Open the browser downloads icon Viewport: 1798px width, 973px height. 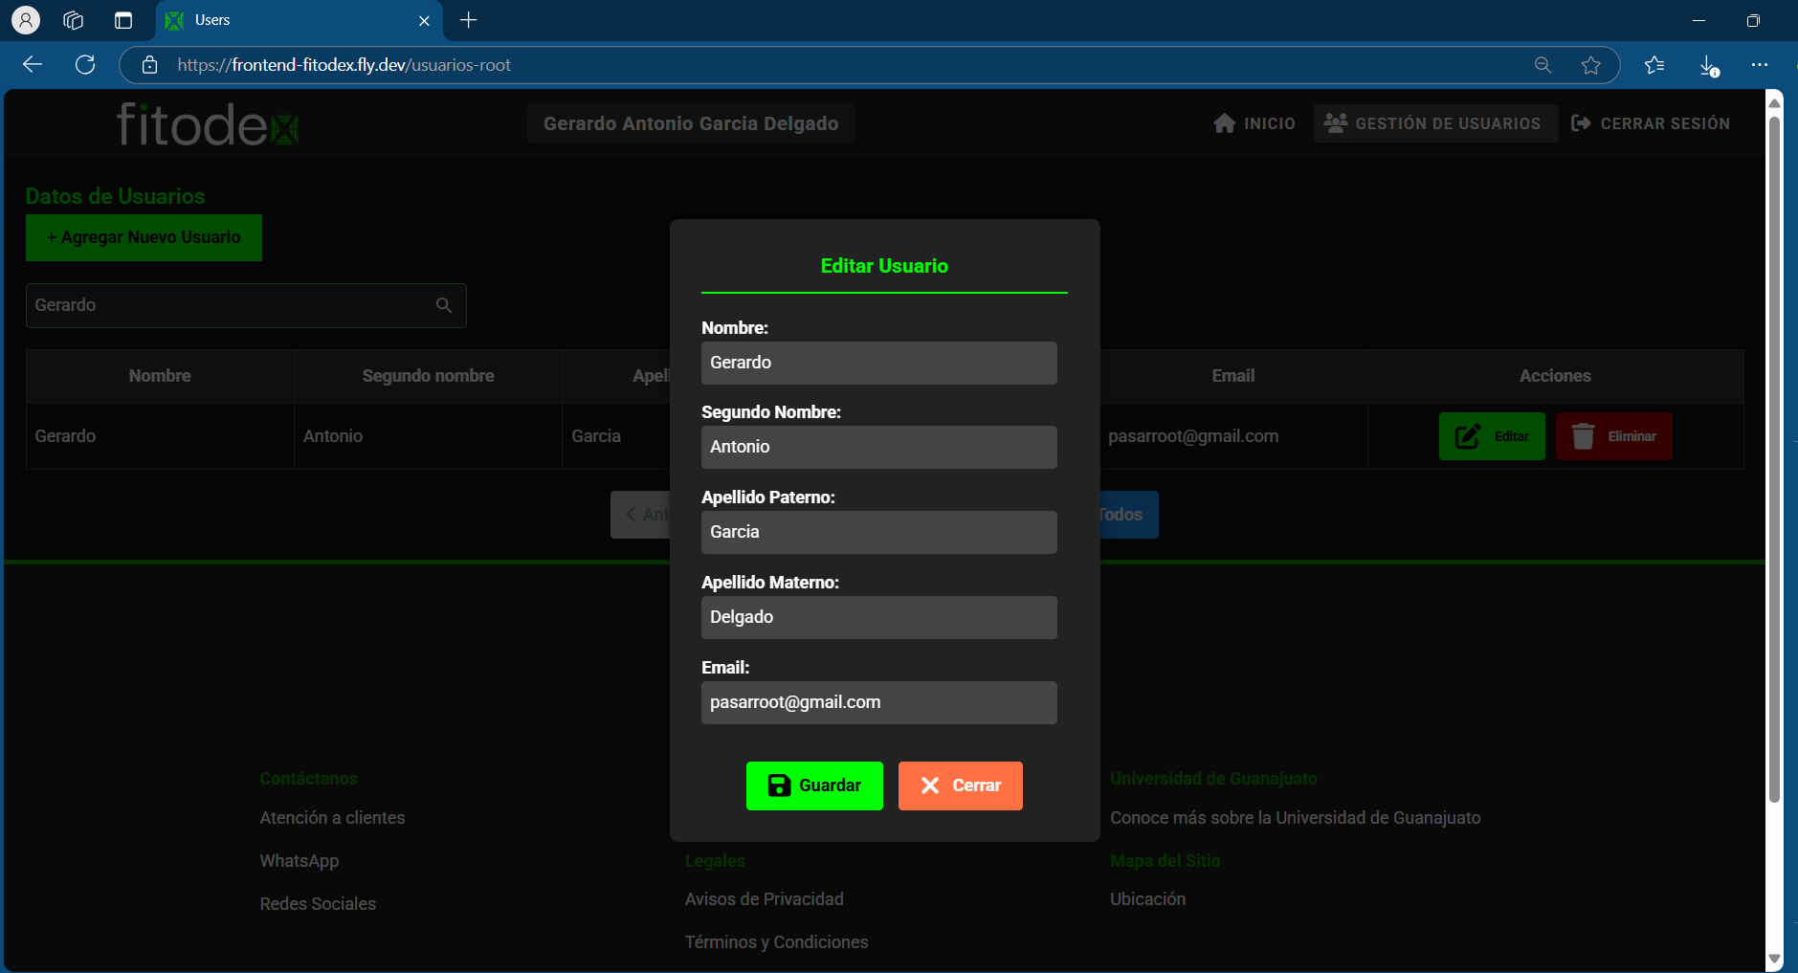(x=1709, y=65)
